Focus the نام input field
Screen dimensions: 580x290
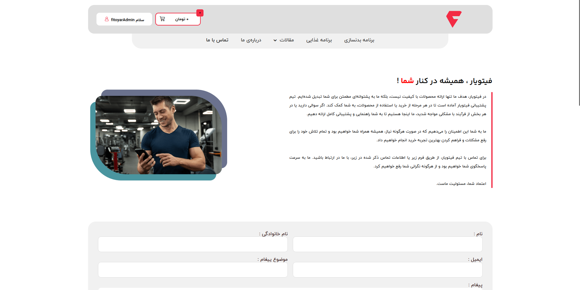[387, 244]
